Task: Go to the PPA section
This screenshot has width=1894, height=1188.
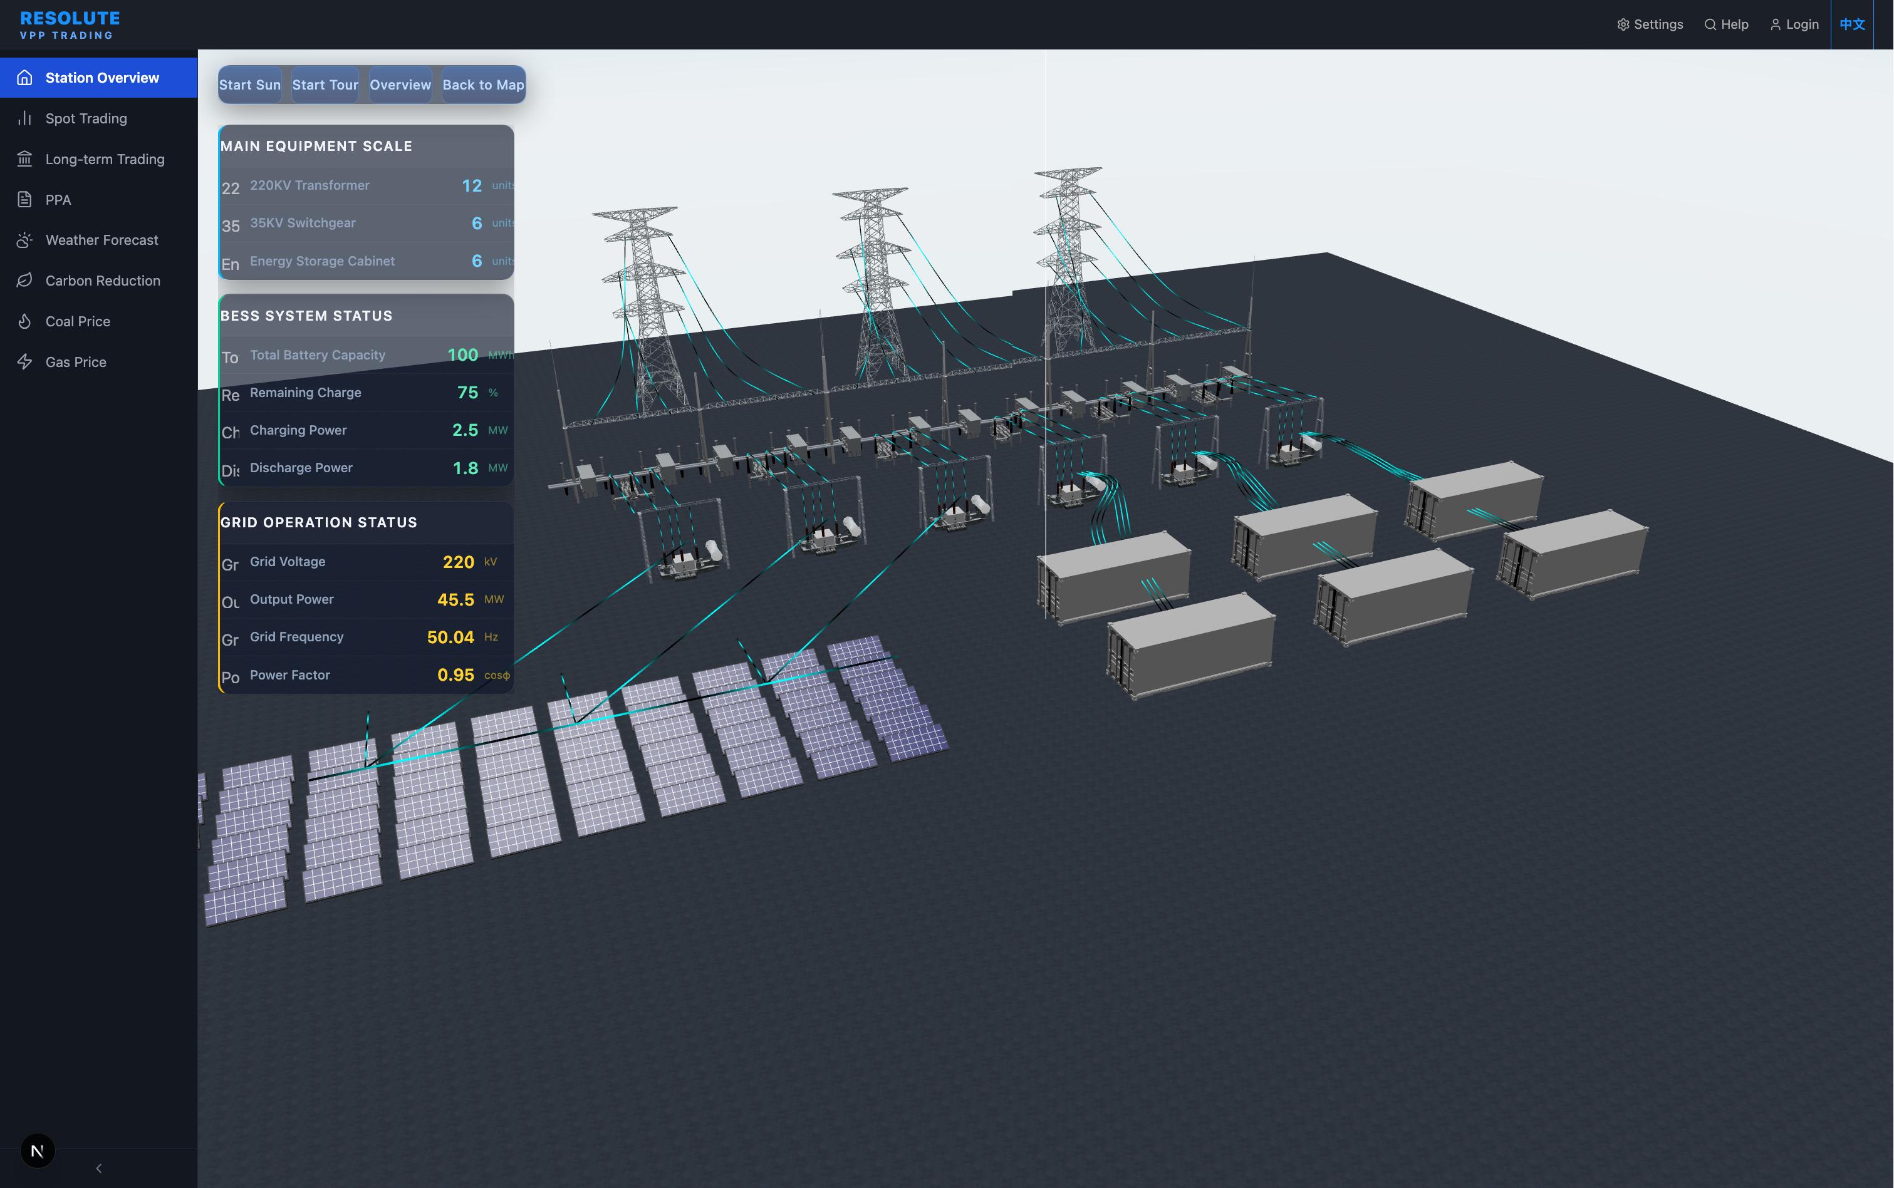Action: 98,200
